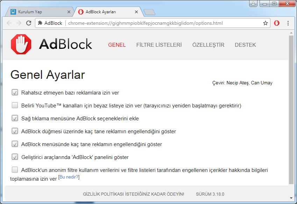Uncheck Geliştirici araçlarında AdBlock paneli
The width and height of the screenshot is (297, 204).
point(15,157)
